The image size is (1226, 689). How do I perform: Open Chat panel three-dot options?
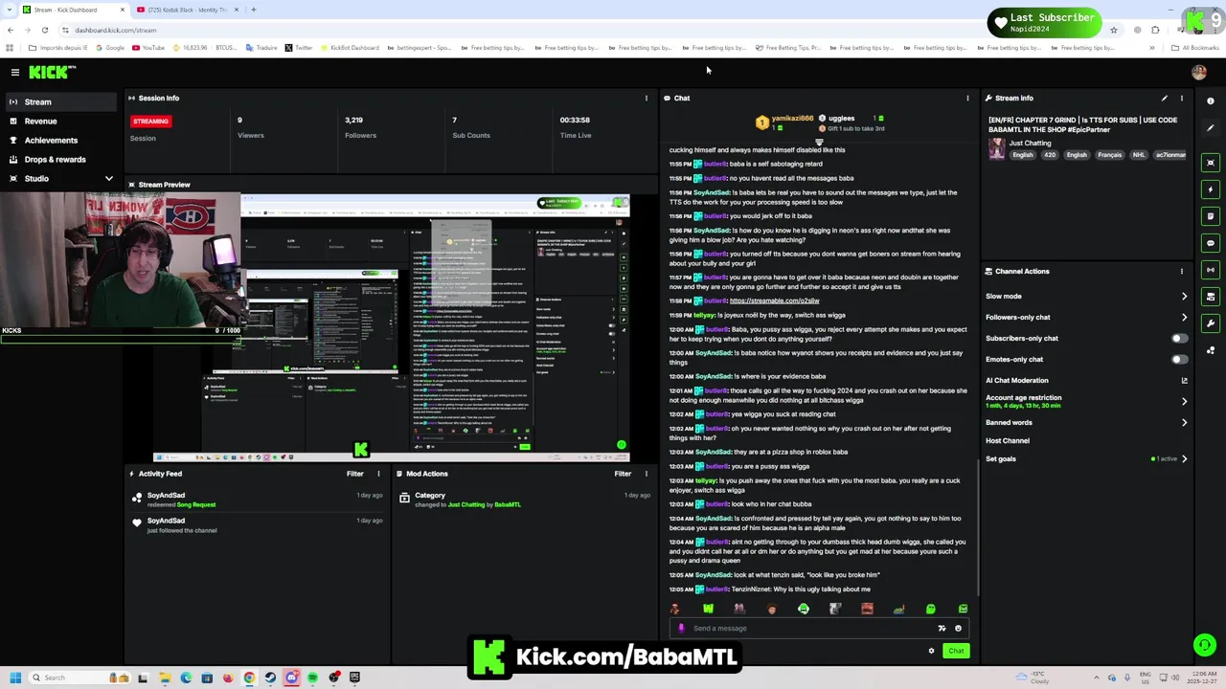[967, 98]
